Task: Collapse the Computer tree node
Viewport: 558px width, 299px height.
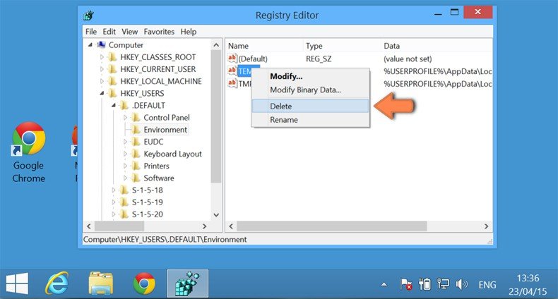Action: click(x=90, y=44)
